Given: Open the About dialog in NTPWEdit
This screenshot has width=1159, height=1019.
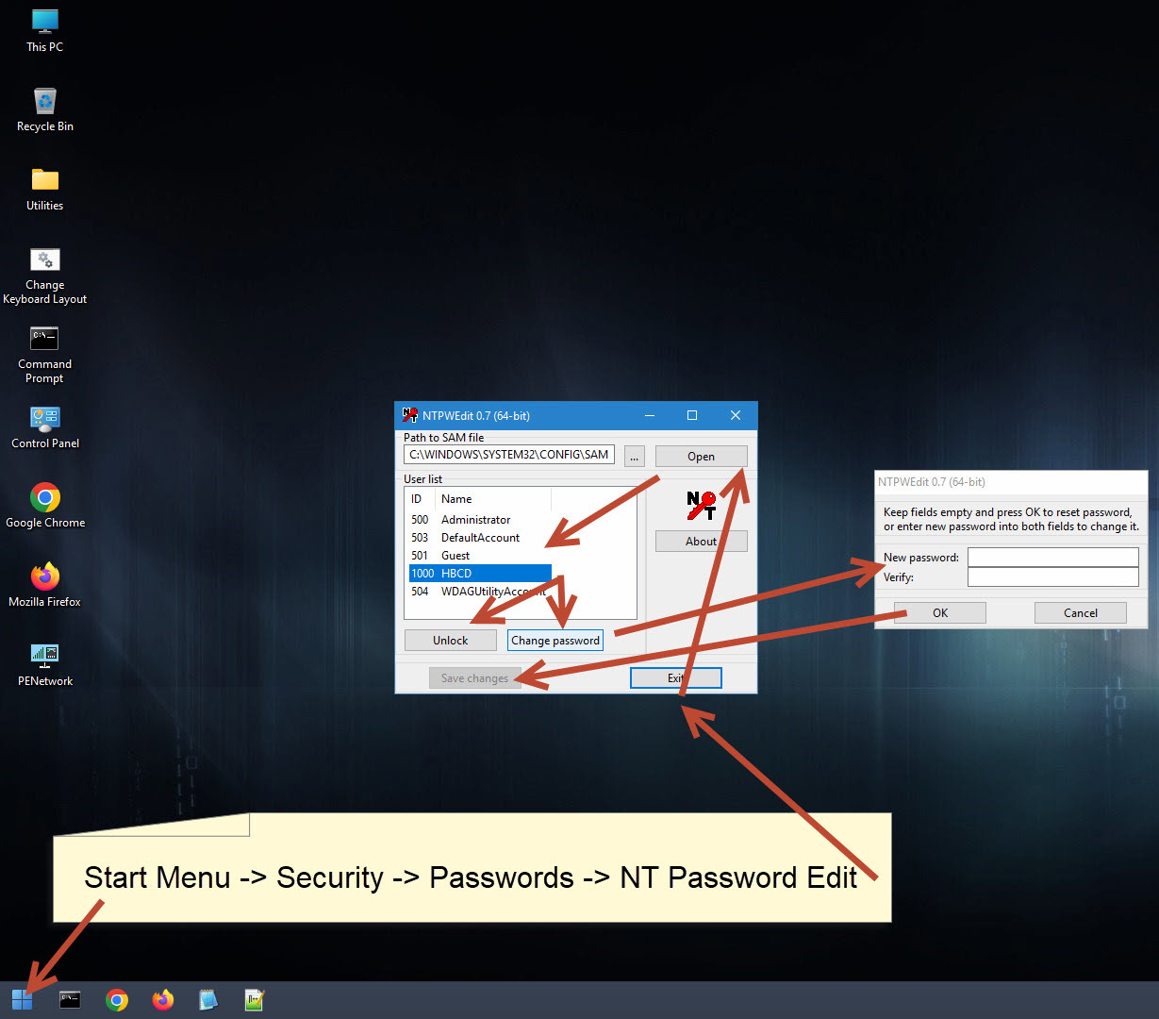Looking at the screenshot, I should (701, 541).
